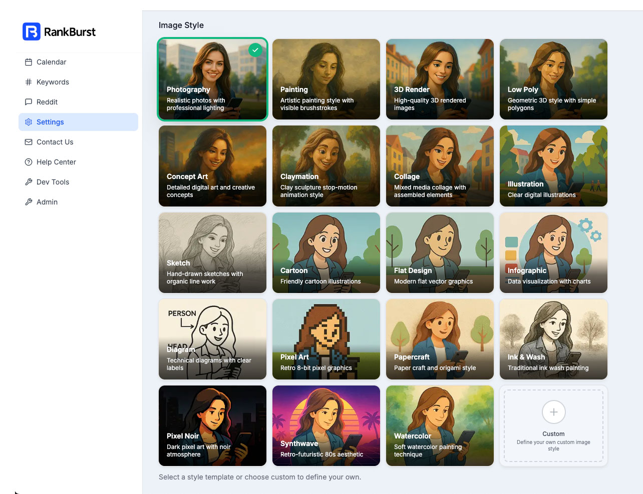Click the plus icon on the Custom card
Image resolution: width=643 pixels, height=494 pixels.
[x=553, y=412]
